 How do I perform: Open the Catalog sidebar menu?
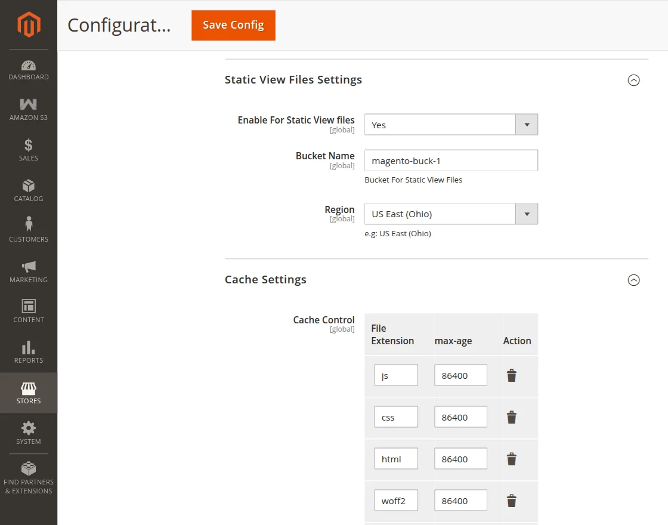click(x=29, y=191)
